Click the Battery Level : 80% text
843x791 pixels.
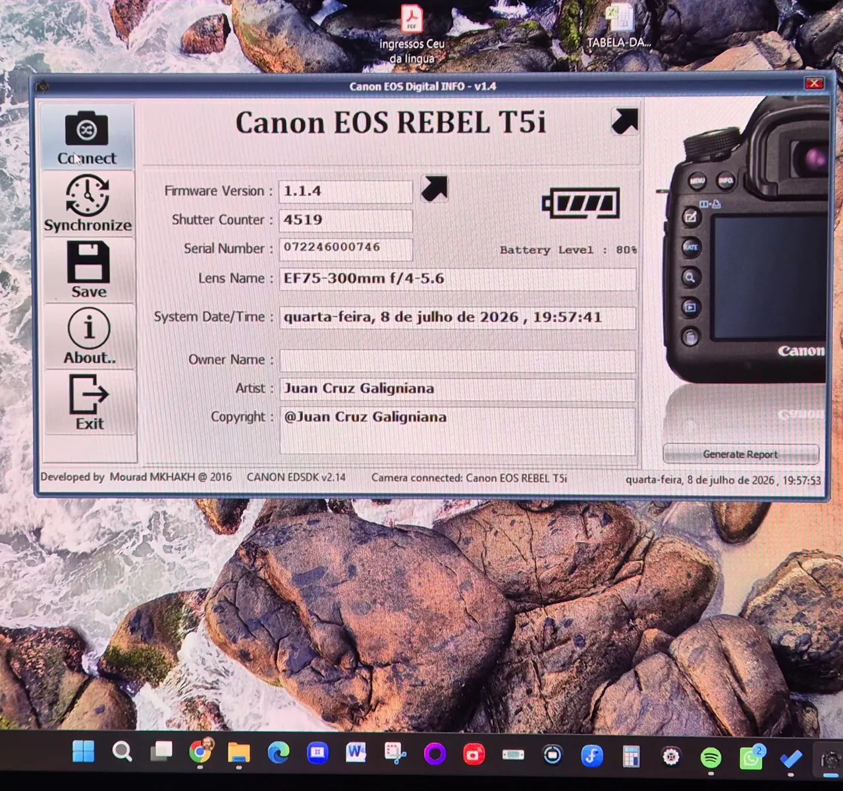(568, 250)
